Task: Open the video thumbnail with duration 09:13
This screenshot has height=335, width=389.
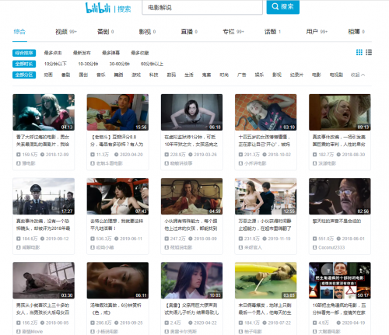Action: pos(340,112)
